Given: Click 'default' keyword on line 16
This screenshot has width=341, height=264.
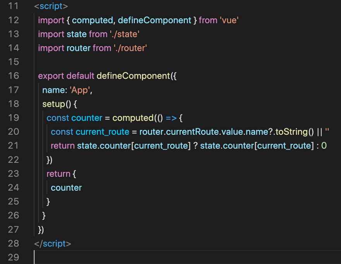Looking at the screenshot, I should pyautogui.click(x=80, y=76).
